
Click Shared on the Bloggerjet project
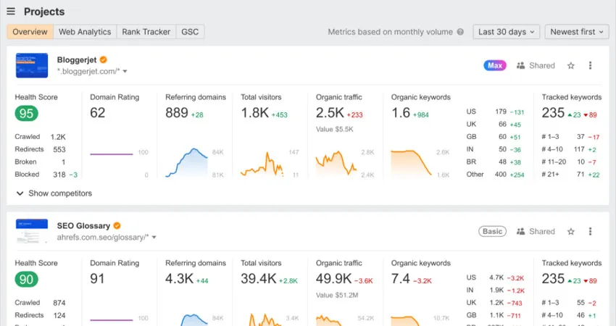click(542, 66)
